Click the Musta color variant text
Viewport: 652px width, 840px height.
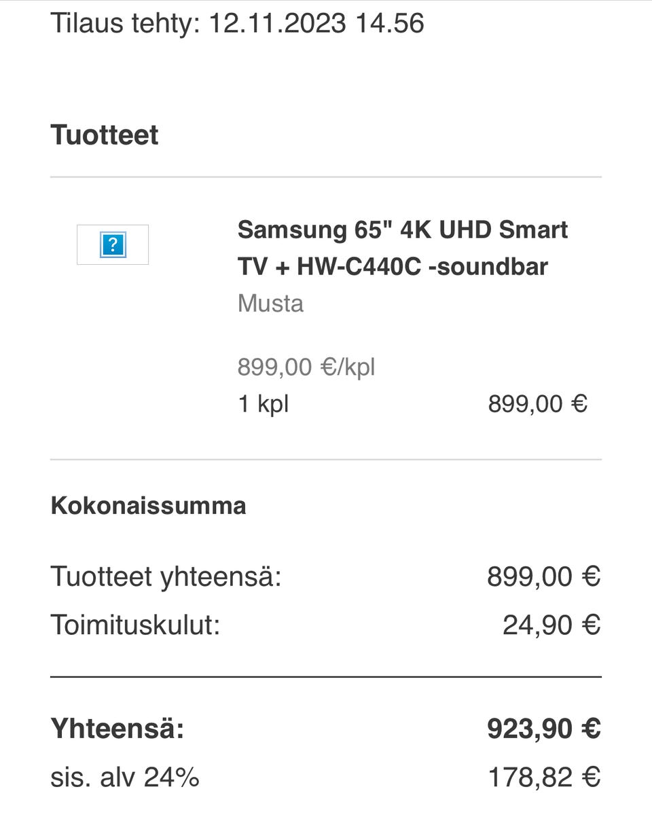click(x=270, y=303)
